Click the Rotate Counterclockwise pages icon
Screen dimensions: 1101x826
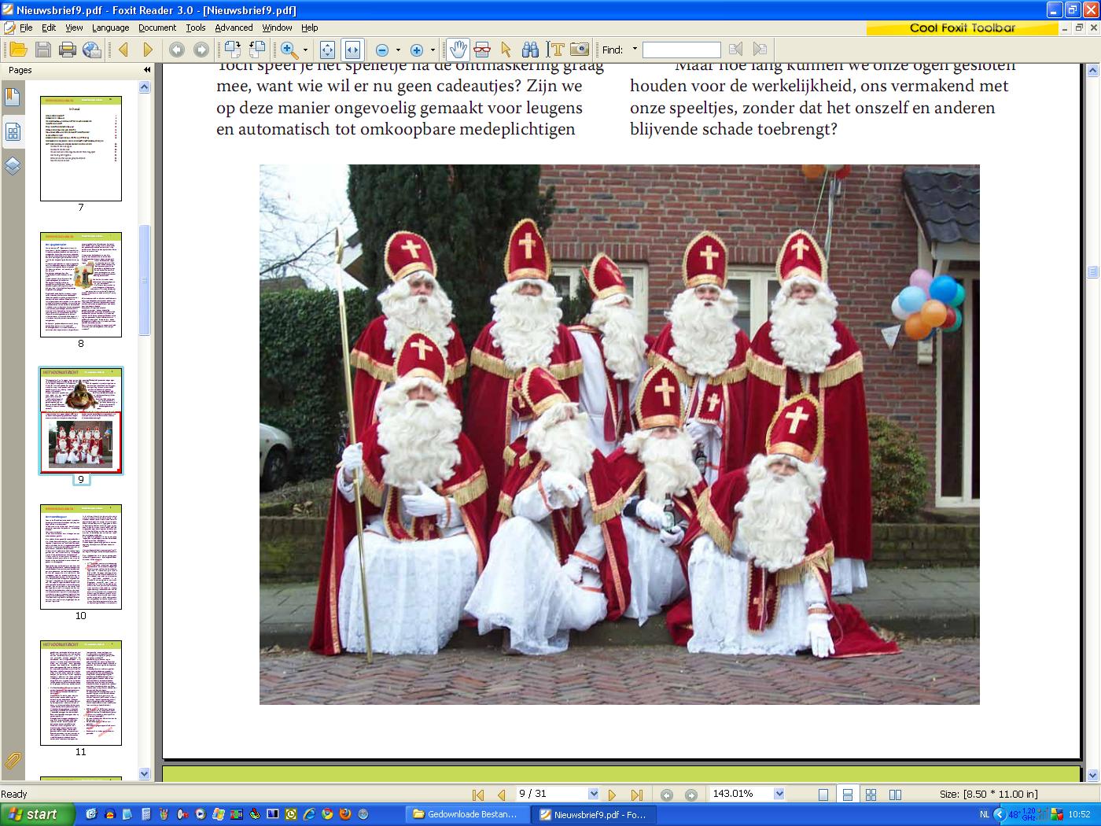tap(257, 50)
